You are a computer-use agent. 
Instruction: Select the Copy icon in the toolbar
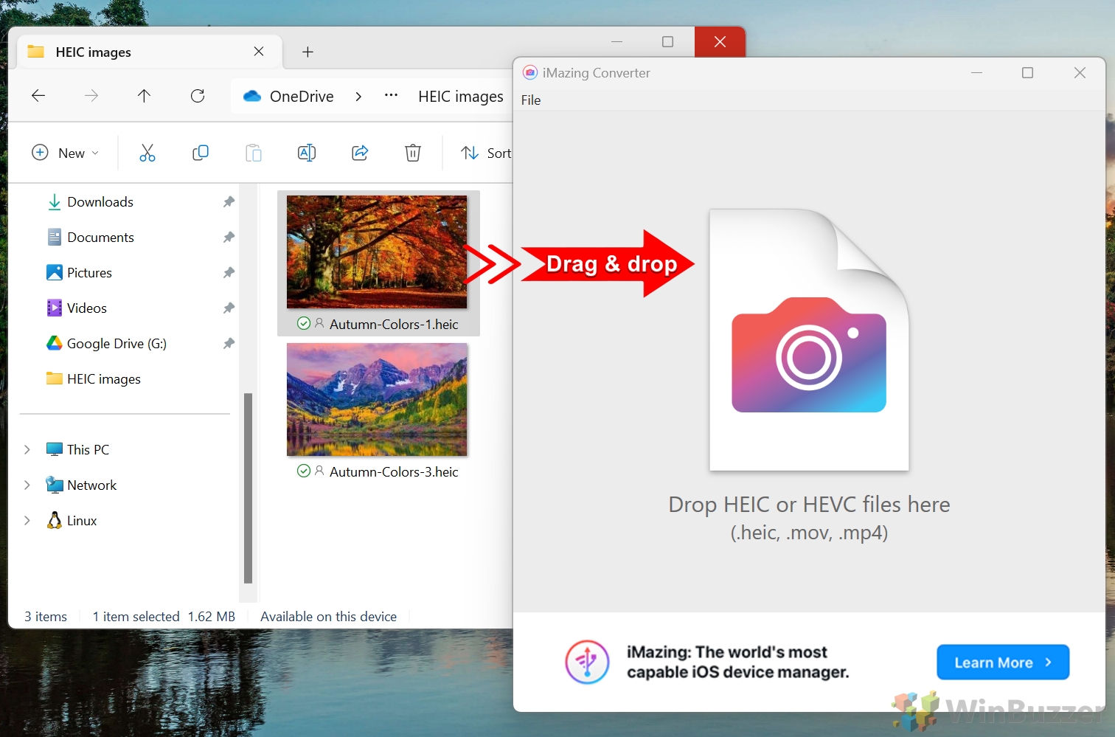click(x=201, y=153)
